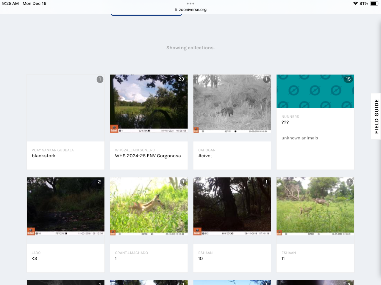The image size is (381, 285).
Task: Open the <3 collection title
Action: (x=35, y=259)
